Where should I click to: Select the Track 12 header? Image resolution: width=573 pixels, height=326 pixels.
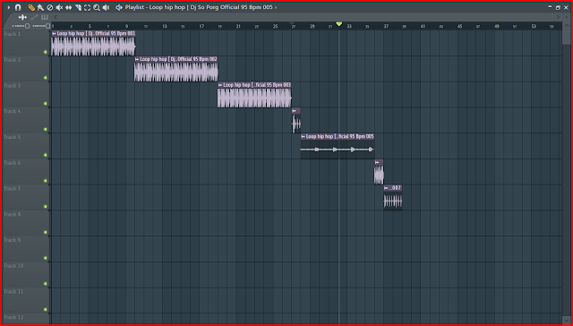(x=26, y=319)
